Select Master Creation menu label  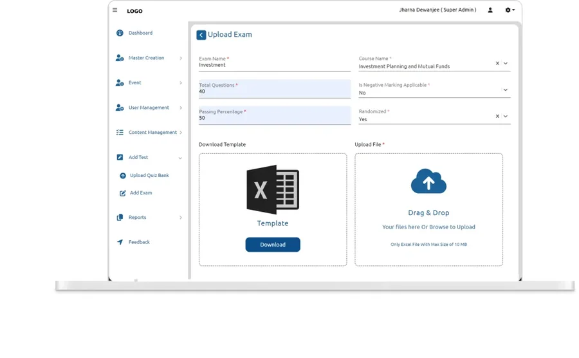coord(146,58)
